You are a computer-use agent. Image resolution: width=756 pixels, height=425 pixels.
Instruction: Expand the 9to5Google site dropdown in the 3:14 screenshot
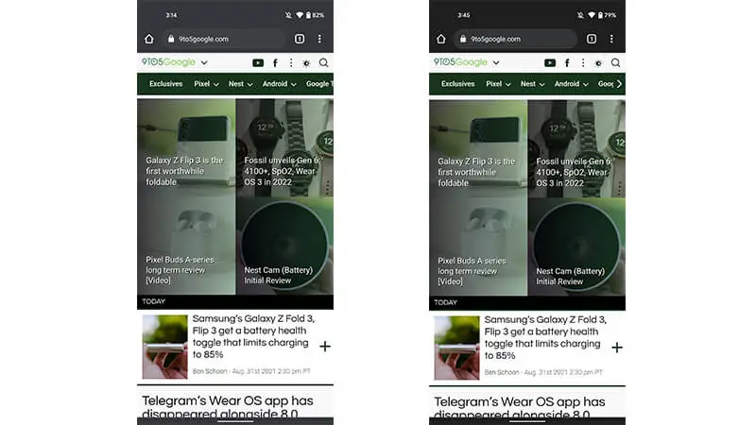pyautogui.click(x=204, y=62)
